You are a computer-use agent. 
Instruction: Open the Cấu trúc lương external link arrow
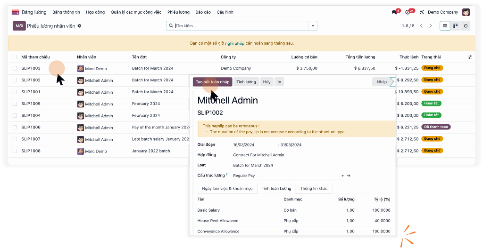click(349, 176)
